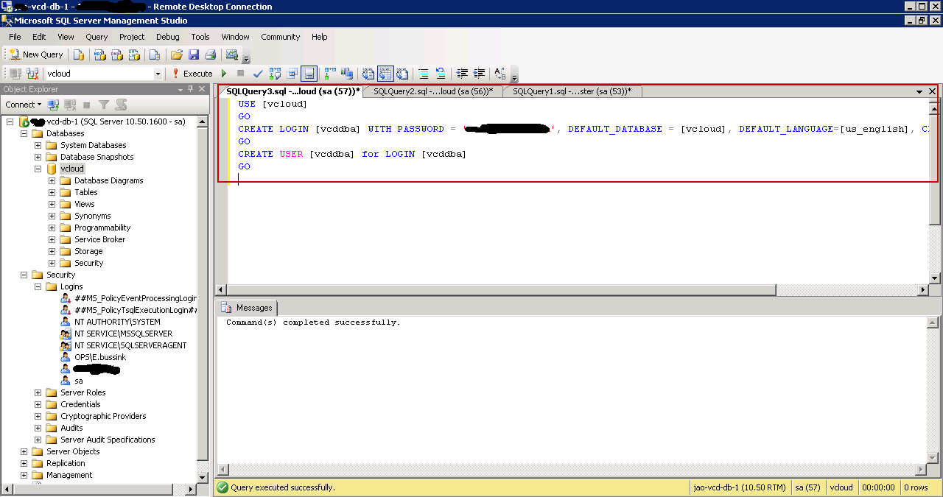
Task: Switch to the SQLQuery2.sql tab
Action: [432, 91]
